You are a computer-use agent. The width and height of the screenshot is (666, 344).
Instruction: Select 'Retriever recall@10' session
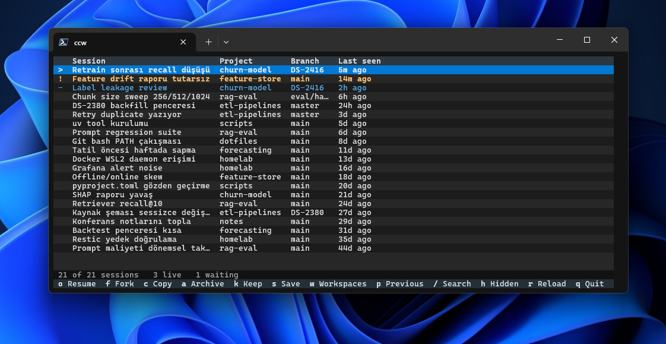tap(334, 204)
